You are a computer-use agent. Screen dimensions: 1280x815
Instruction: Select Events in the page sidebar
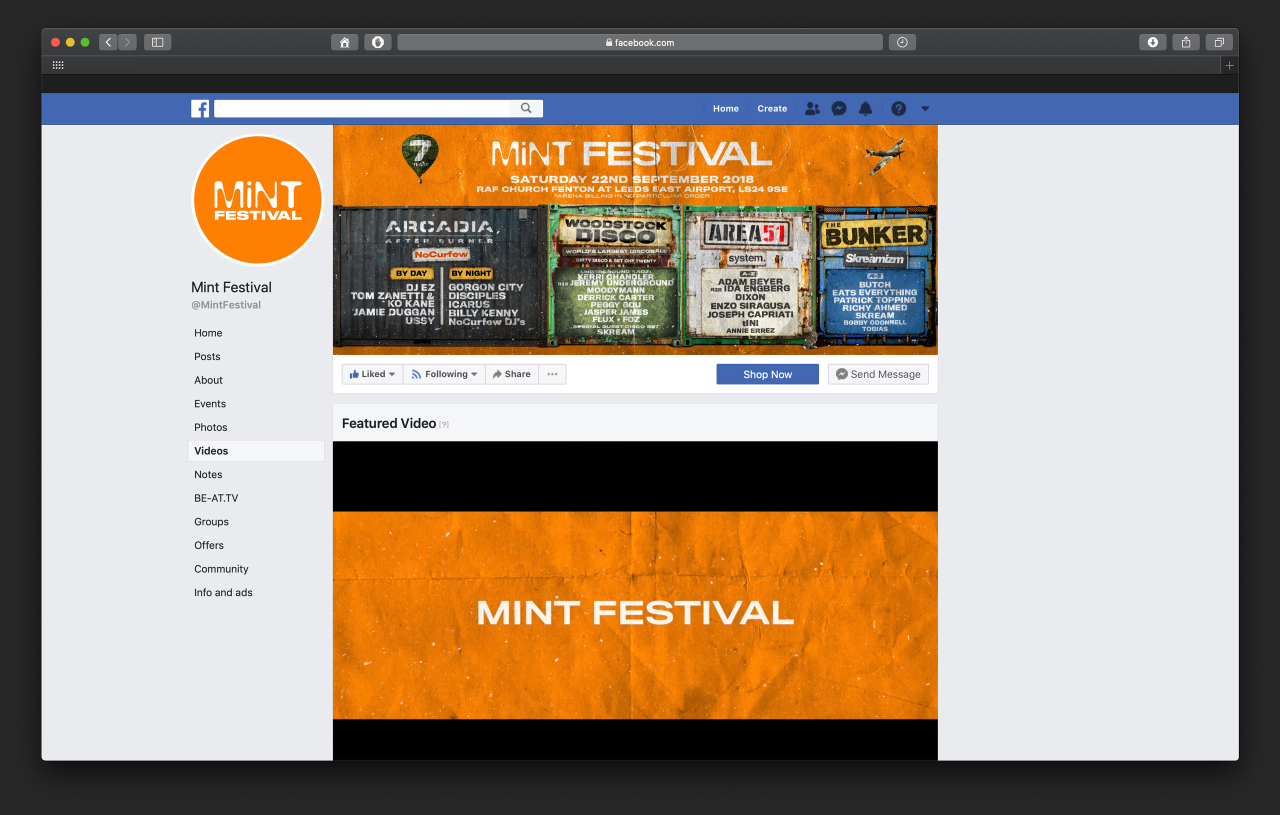click(x=210, y=403)
